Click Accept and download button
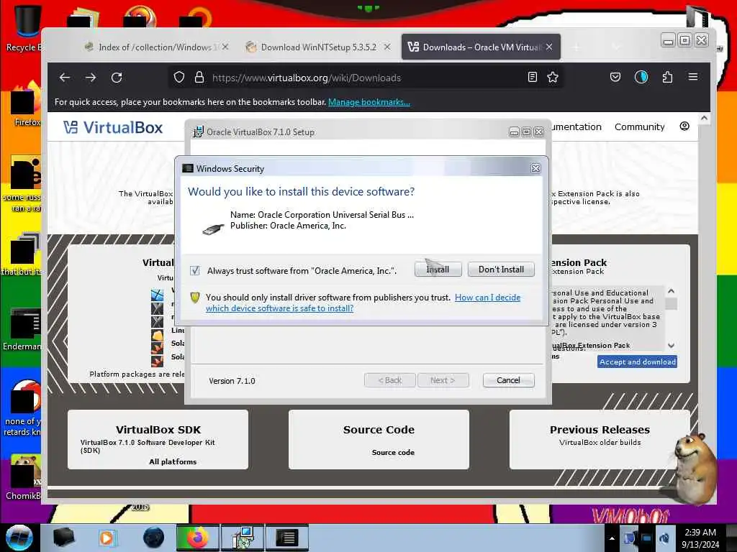This screenshot has height=552, width=737. [637, 362]
